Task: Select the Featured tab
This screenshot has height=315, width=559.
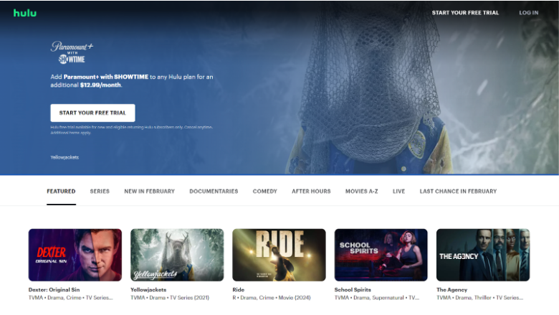Action: (x=61, y=191)
